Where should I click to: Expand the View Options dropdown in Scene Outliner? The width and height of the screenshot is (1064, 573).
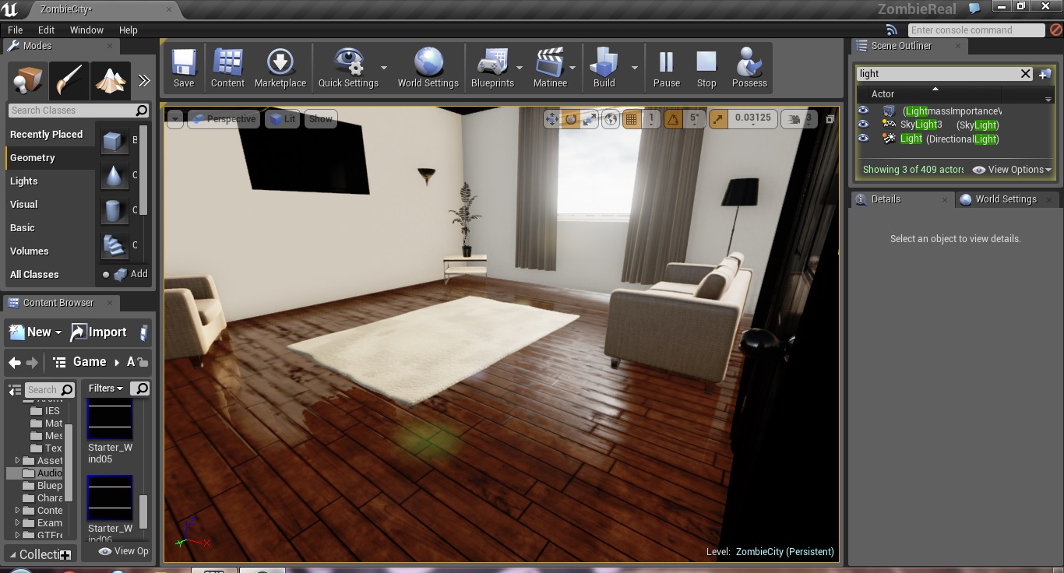pos(1012,170)
